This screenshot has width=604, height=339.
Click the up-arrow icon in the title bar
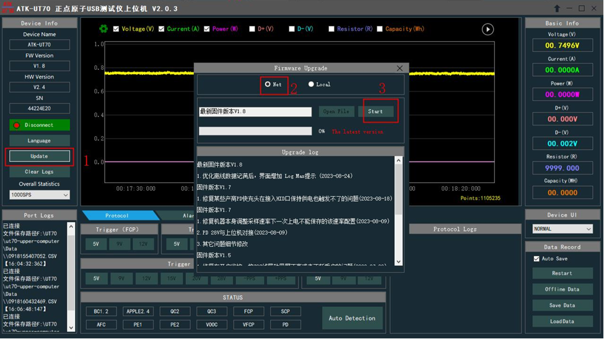557,9
